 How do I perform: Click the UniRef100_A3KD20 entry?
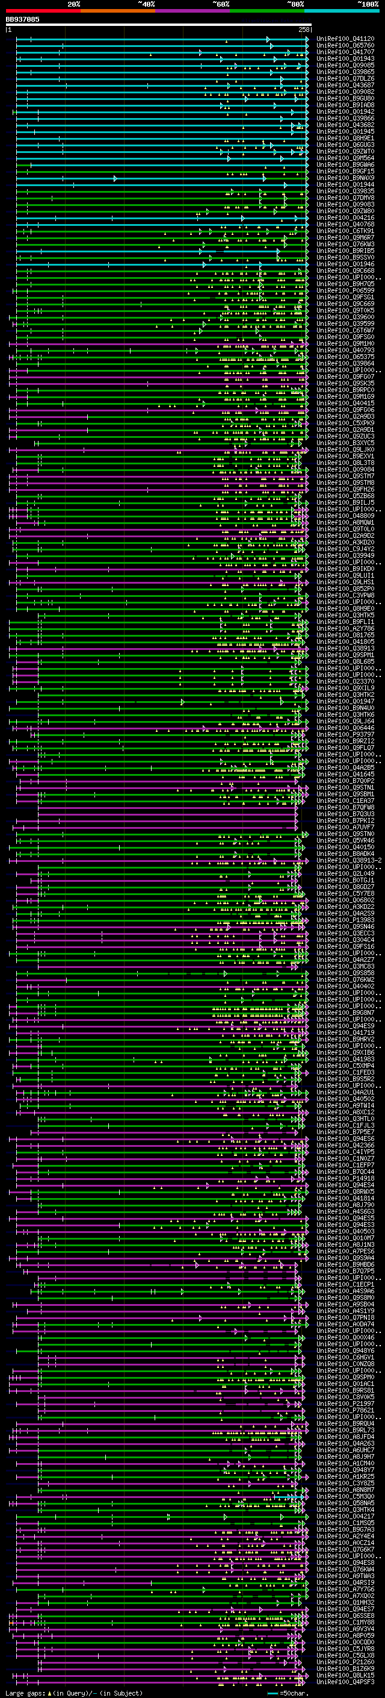pyautogui.click(x=345, y=543)
